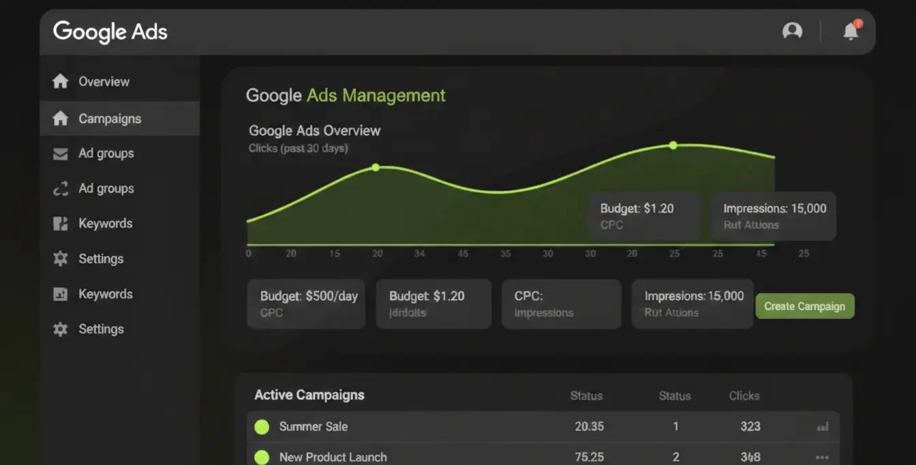Open the ellipsis menu on New Product Launch
This screenshot has height=465, width=916.
823,457
